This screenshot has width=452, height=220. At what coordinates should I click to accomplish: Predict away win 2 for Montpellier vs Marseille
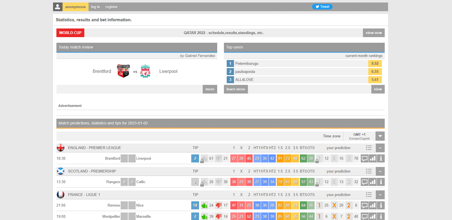(349, 216)
